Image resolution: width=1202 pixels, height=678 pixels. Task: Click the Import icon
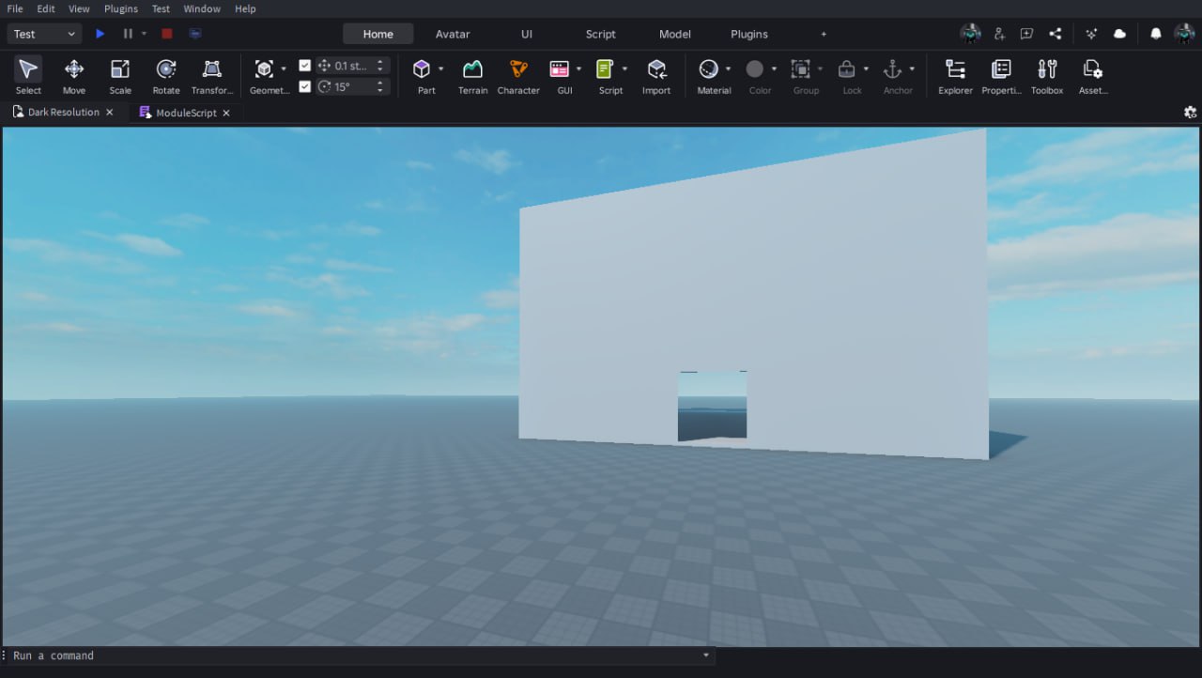click(656, 76)
